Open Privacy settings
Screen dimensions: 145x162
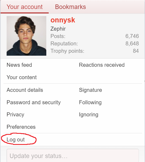pos(15,115)
